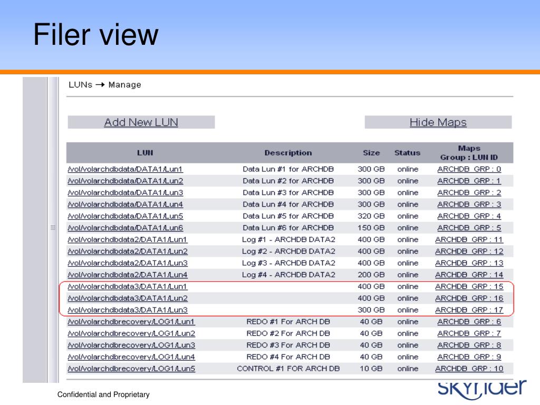
Task: Click the ARCHDB_GRP : 10 map link
Action: [469, 368]
